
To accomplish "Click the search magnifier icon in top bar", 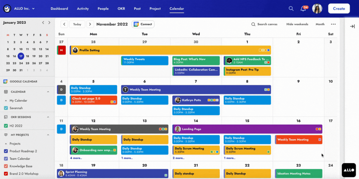I will (291, 9).
